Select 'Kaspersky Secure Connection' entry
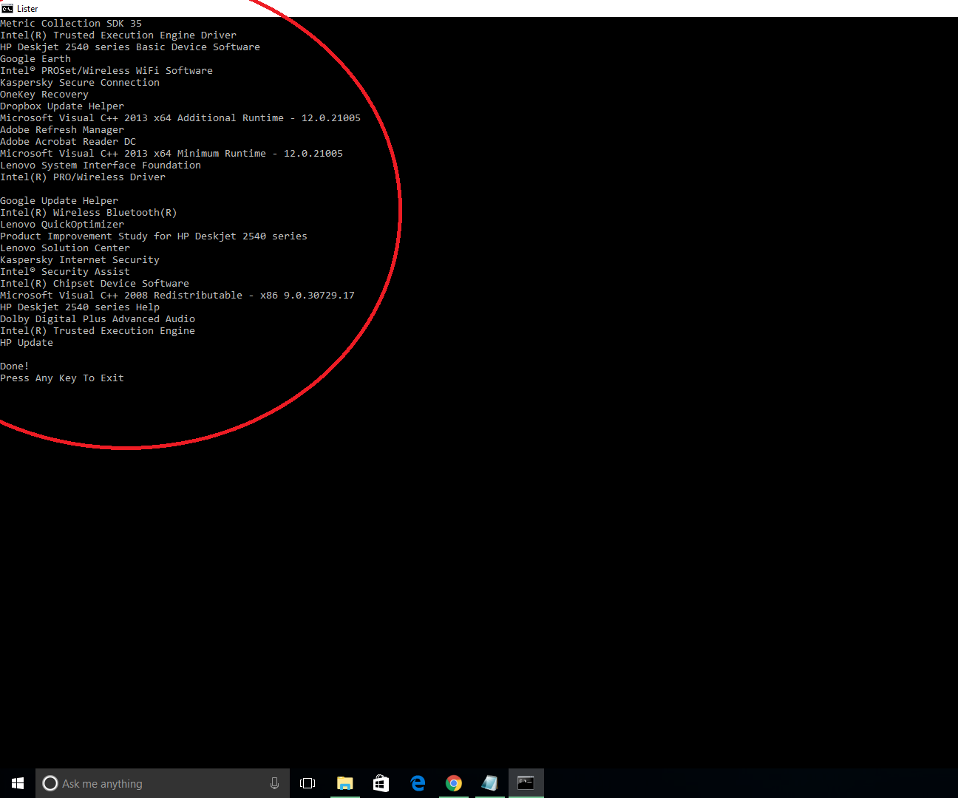The image size is (958, 798). 80,83
